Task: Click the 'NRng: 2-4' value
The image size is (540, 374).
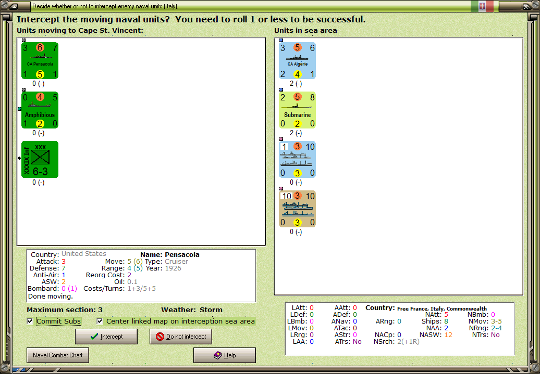Action: 485,328
